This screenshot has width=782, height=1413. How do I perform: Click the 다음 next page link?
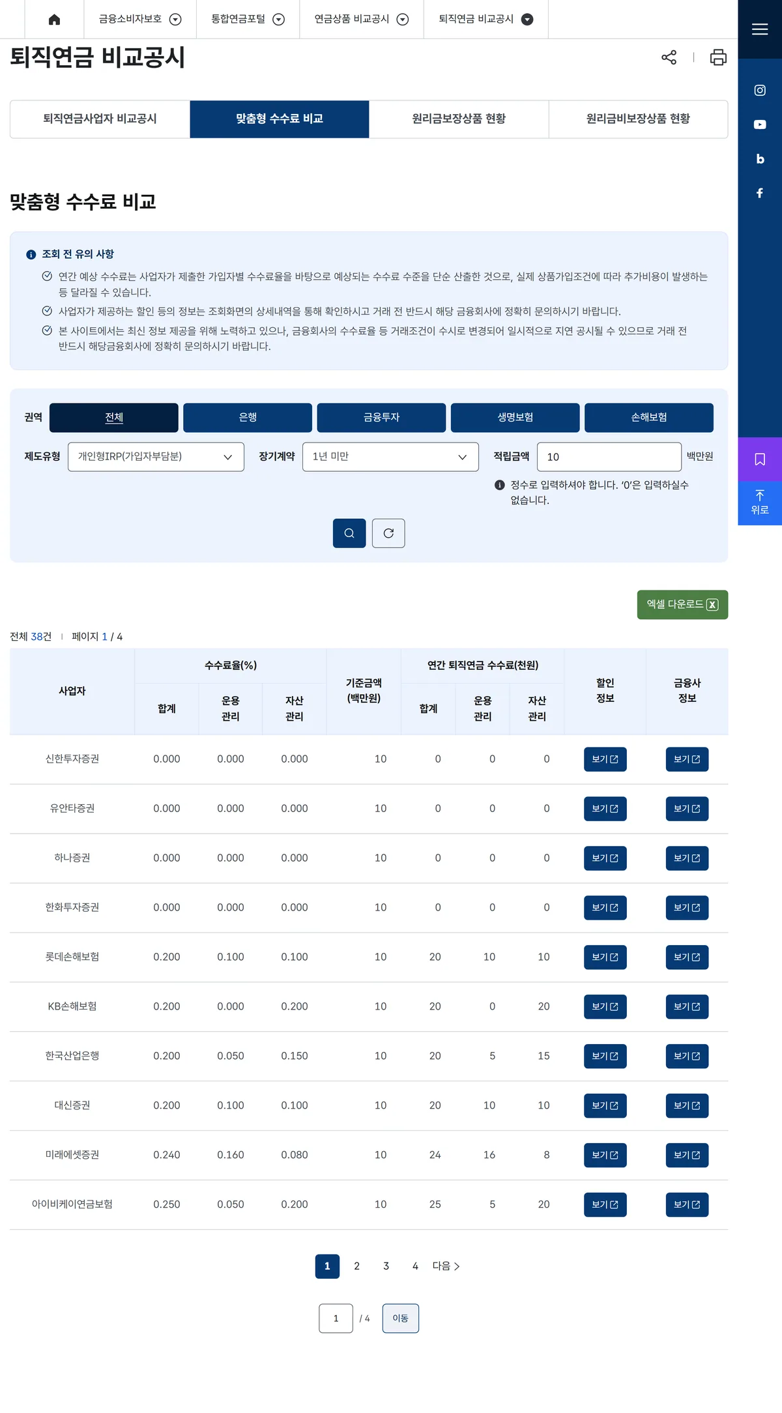(446, 1266)
